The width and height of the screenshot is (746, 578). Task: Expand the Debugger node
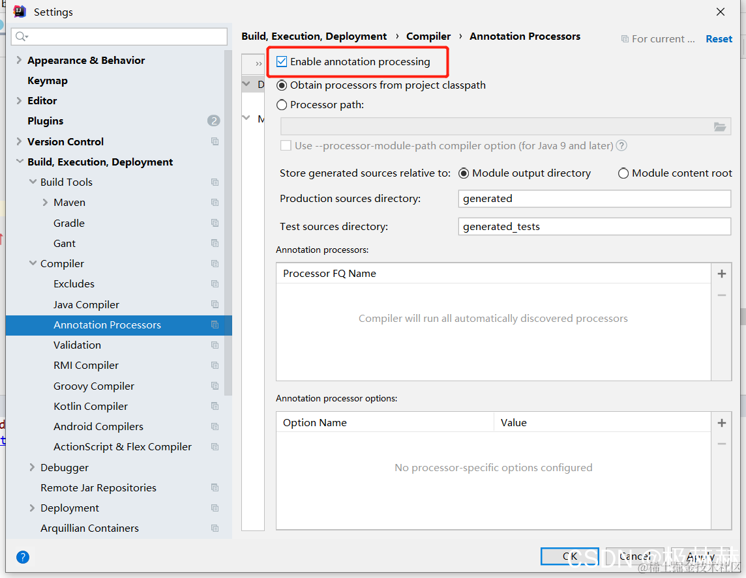[32, 467]
